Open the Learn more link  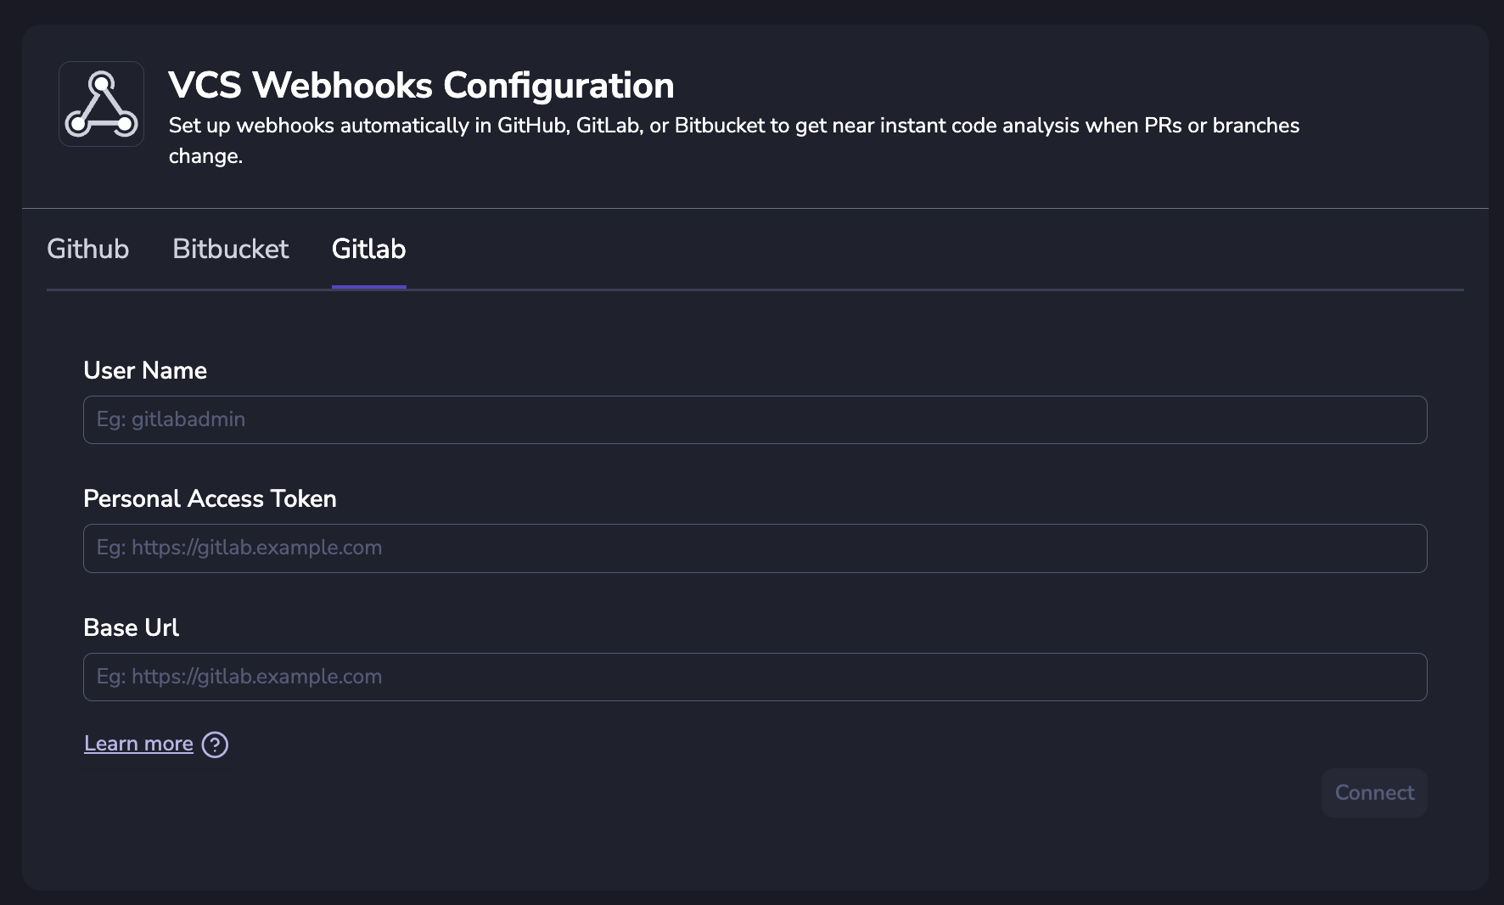pos(138,744)
